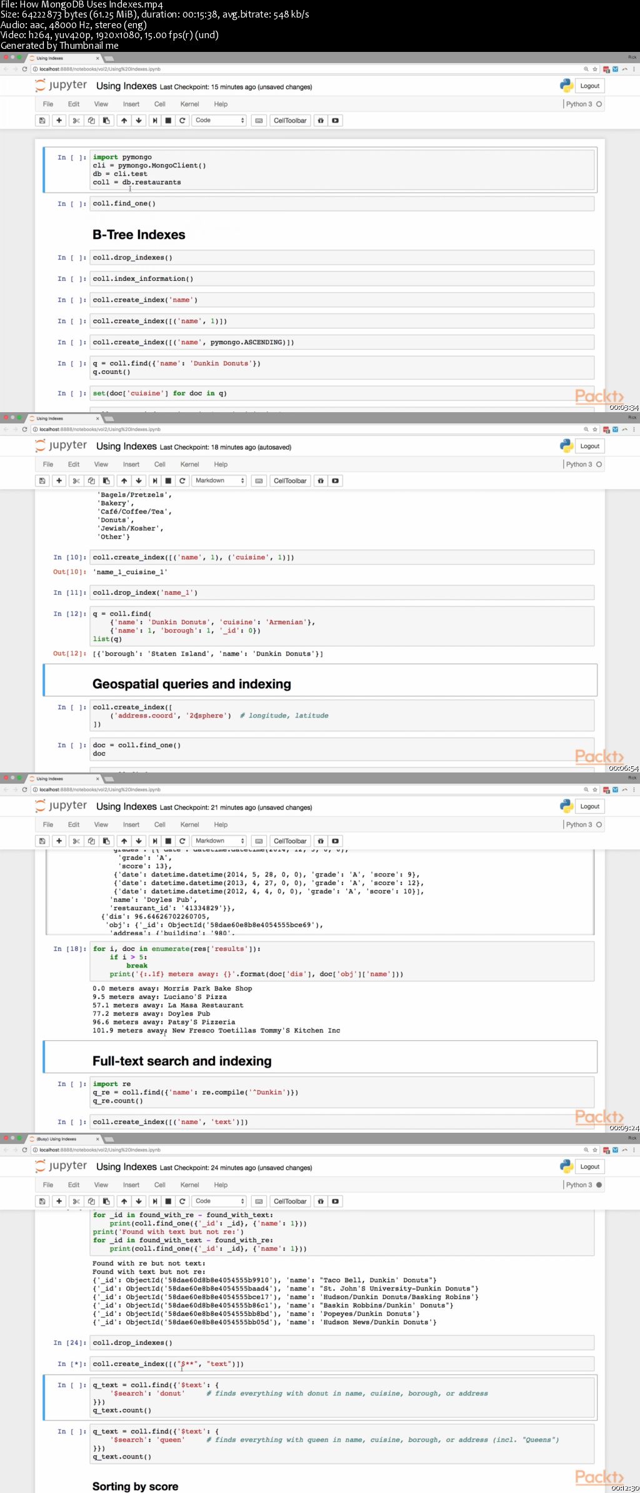
Task: Click the gift icon right of CellToolbar, 00:09:24 frame
Action: point(321,841)
